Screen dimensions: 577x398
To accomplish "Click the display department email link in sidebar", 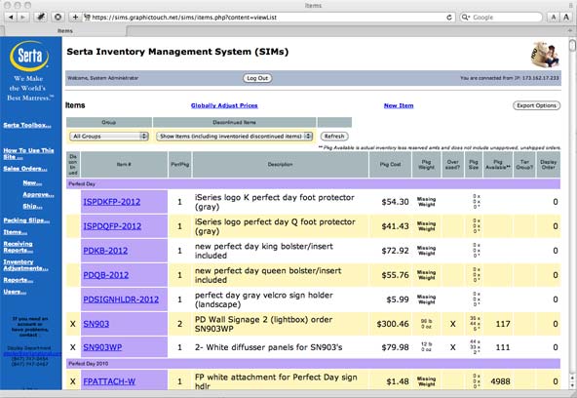I will (32, 353).
